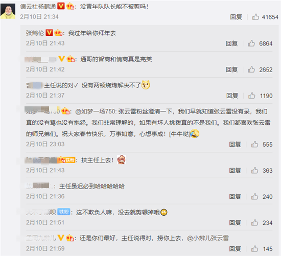Like the comment with 2652 likes

[x=251, y=69]
